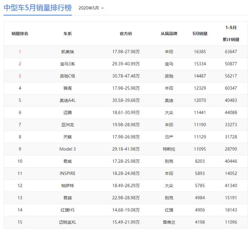Image resolution: width=251 pixels, height=229 pixels.
Task: Click the 红旗 brand cell
Action: pyautogui.click(x=169, y=210)
